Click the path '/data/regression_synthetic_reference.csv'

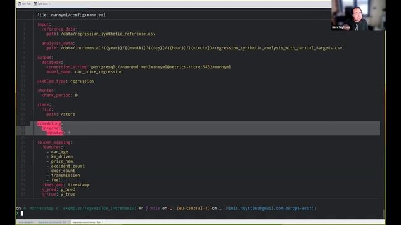coord(108,34)
